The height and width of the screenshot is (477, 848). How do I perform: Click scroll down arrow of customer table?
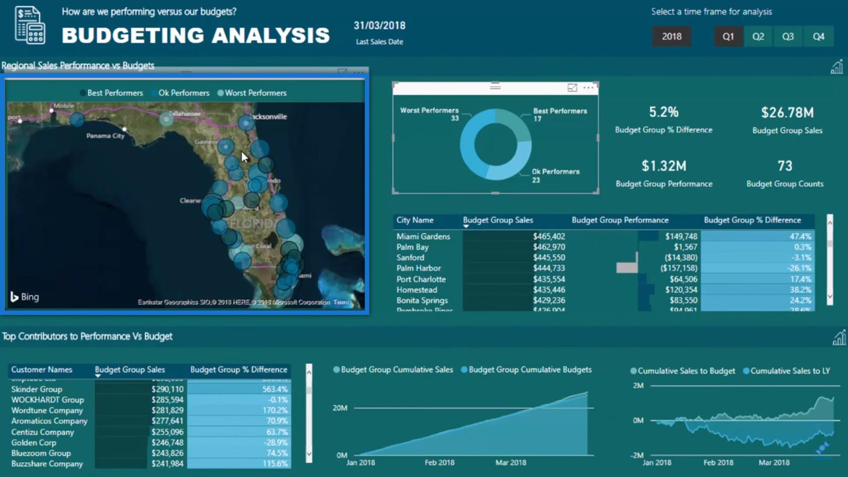click(x=309, y=454)
